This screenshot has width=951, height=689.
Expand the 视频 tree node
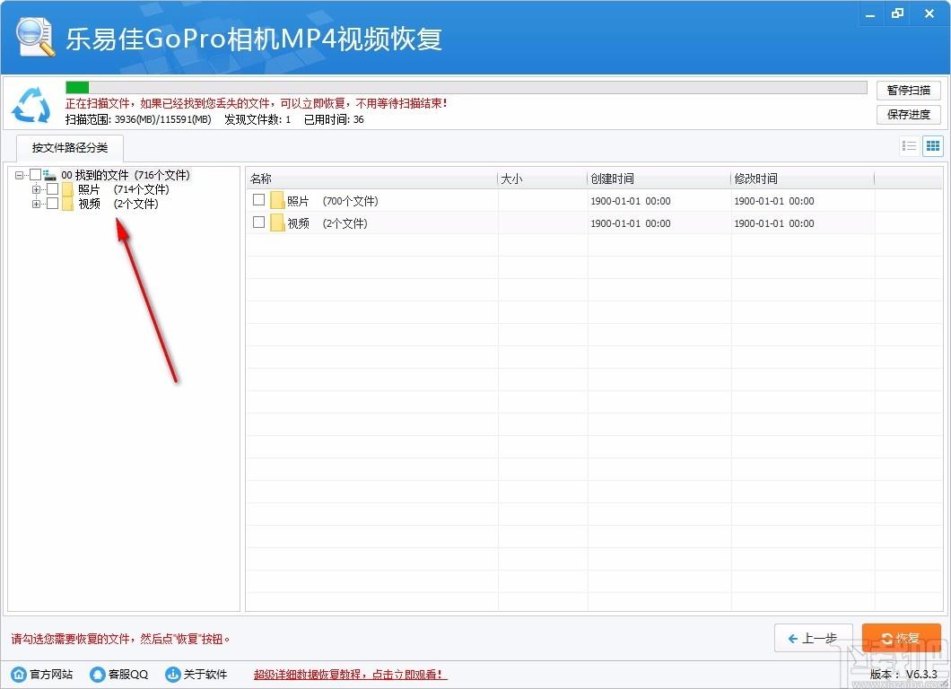point(37,205)
